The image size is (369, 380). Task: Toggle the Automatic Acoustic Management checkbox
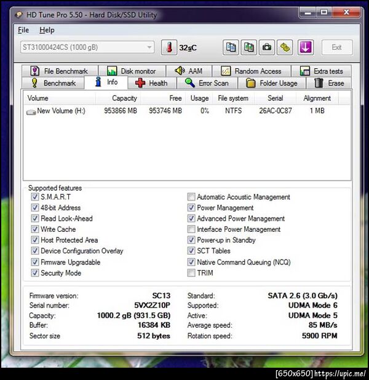click(x=191, y=197)
